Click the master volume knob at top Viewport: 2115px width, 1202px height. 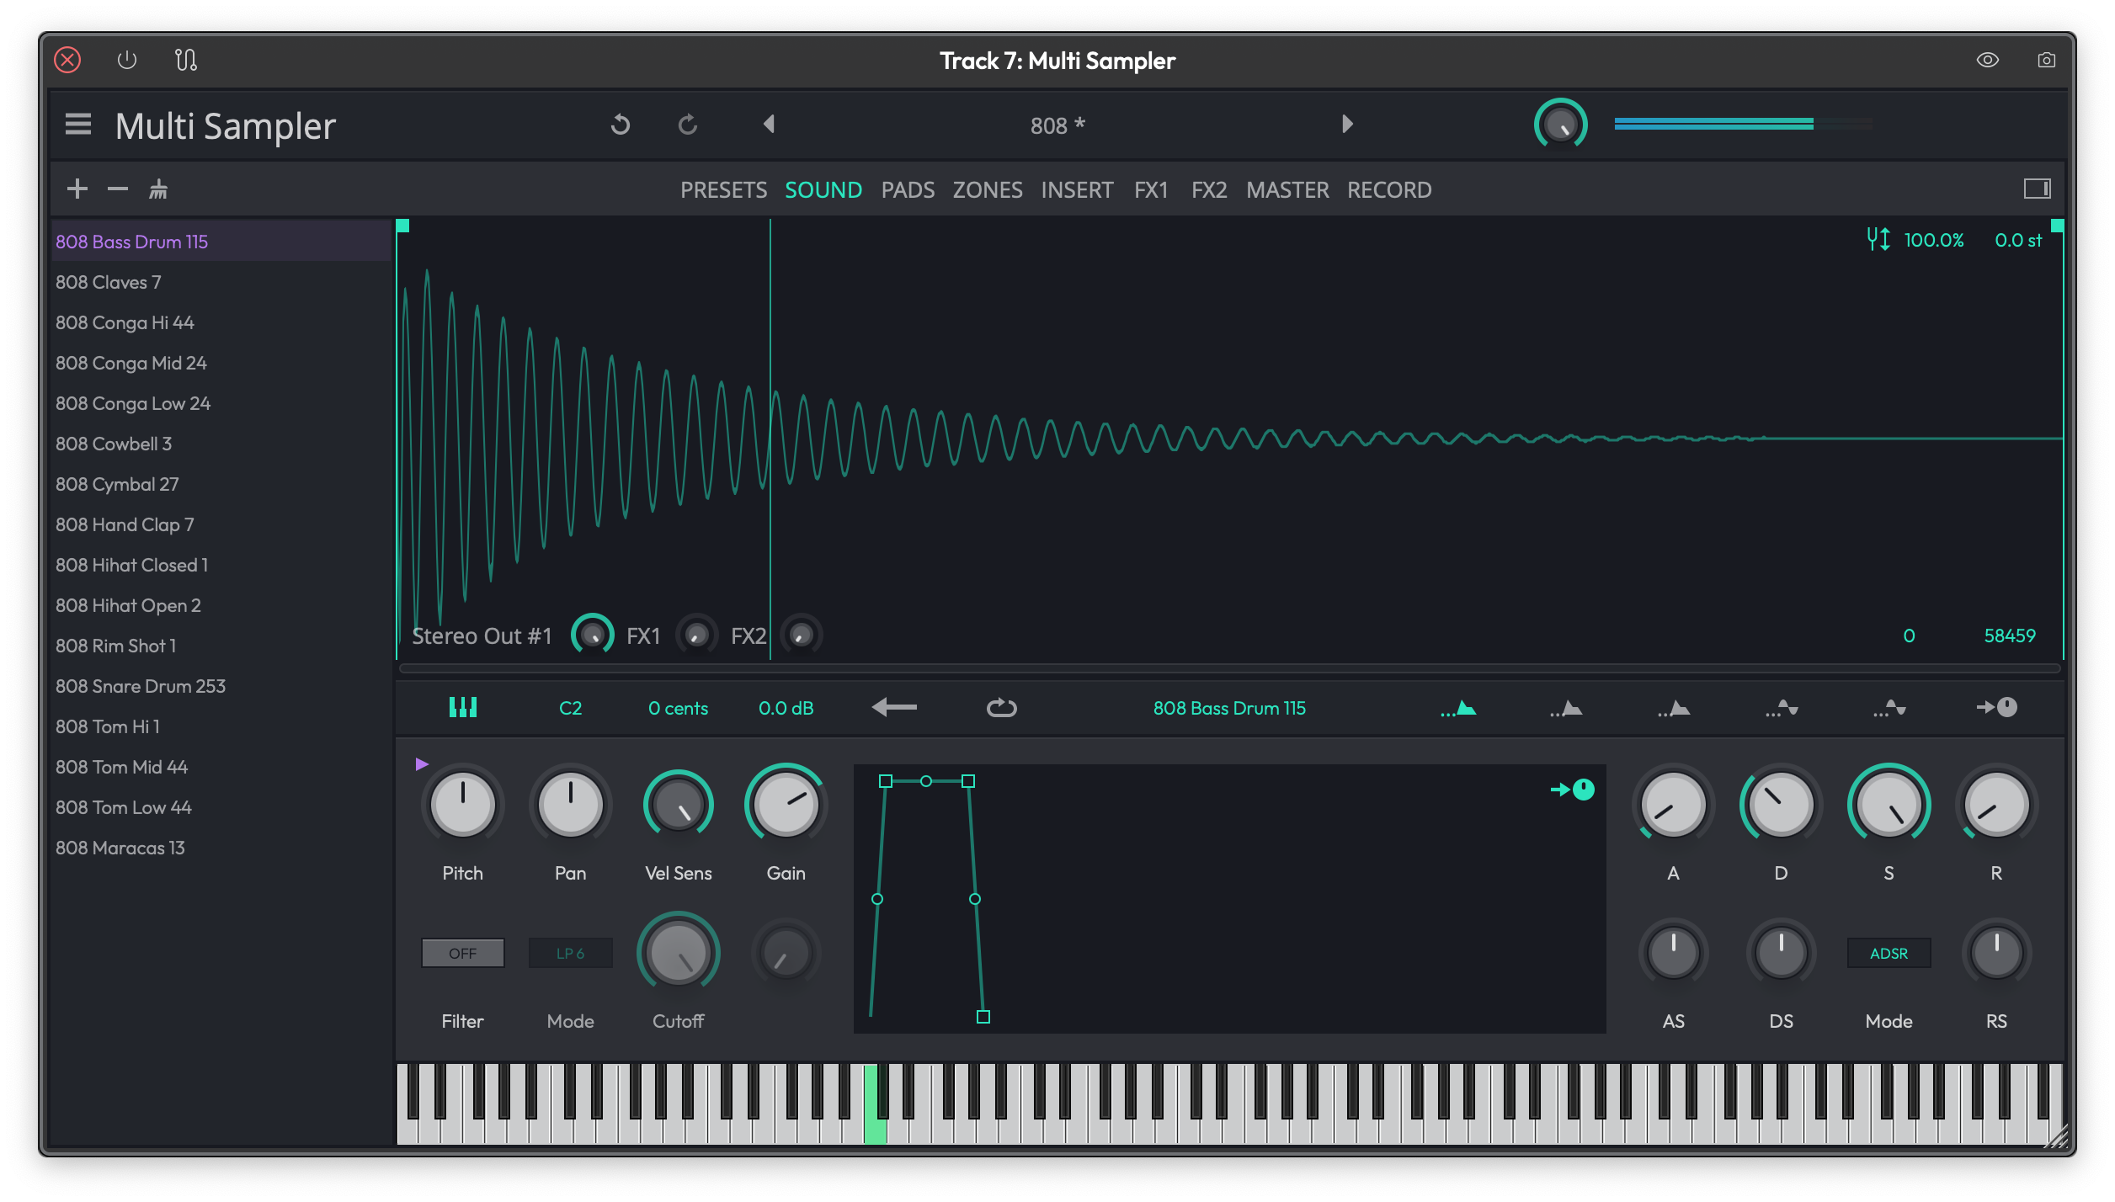point(1560,125)
